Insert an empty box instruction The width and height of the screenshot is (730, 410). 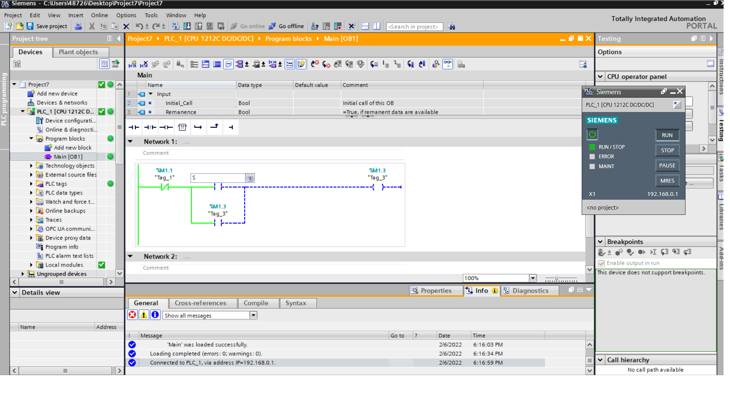tap(182, 127)
